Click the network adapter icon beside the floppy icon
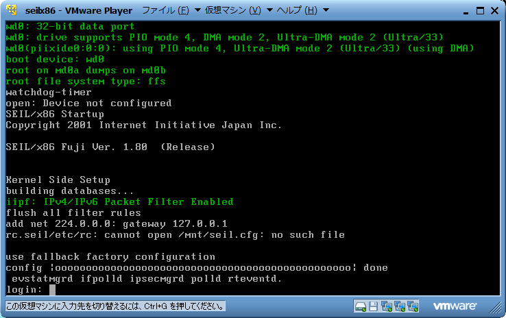The image size is (506, 318). pyautogui.click(x=387, y=306)
